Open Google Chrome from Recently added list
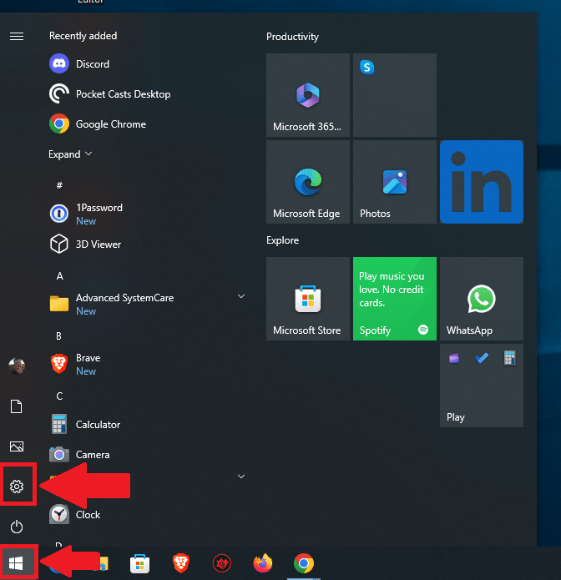This screenshot has width=561, height=580. click(x=98, y=124)
